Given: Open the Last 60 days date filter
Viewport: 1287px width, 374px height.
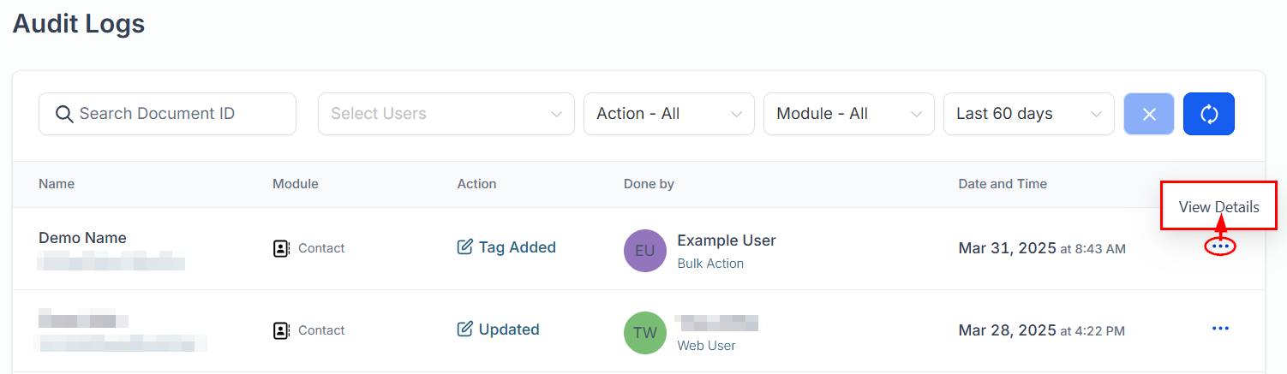Looking at the screenshot, I should pos(1028,114).
